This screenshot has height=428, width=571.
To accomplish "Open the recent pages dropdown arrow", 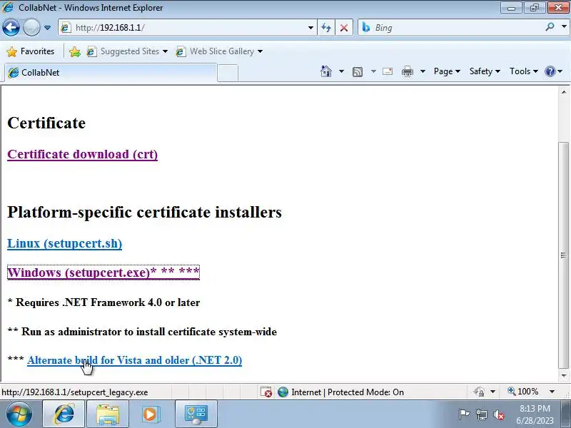I will pos(47,28).
